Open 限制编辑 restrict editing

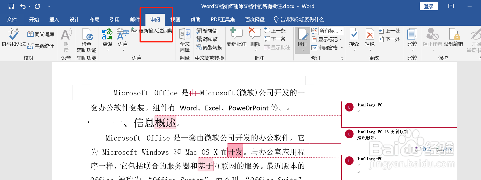click(453, 37)
